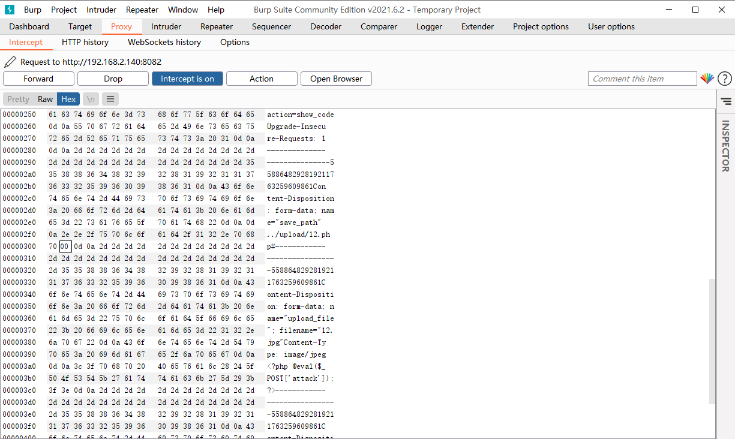
Task: Switch to the Intruder tab
Action: (x=166, y=26)
